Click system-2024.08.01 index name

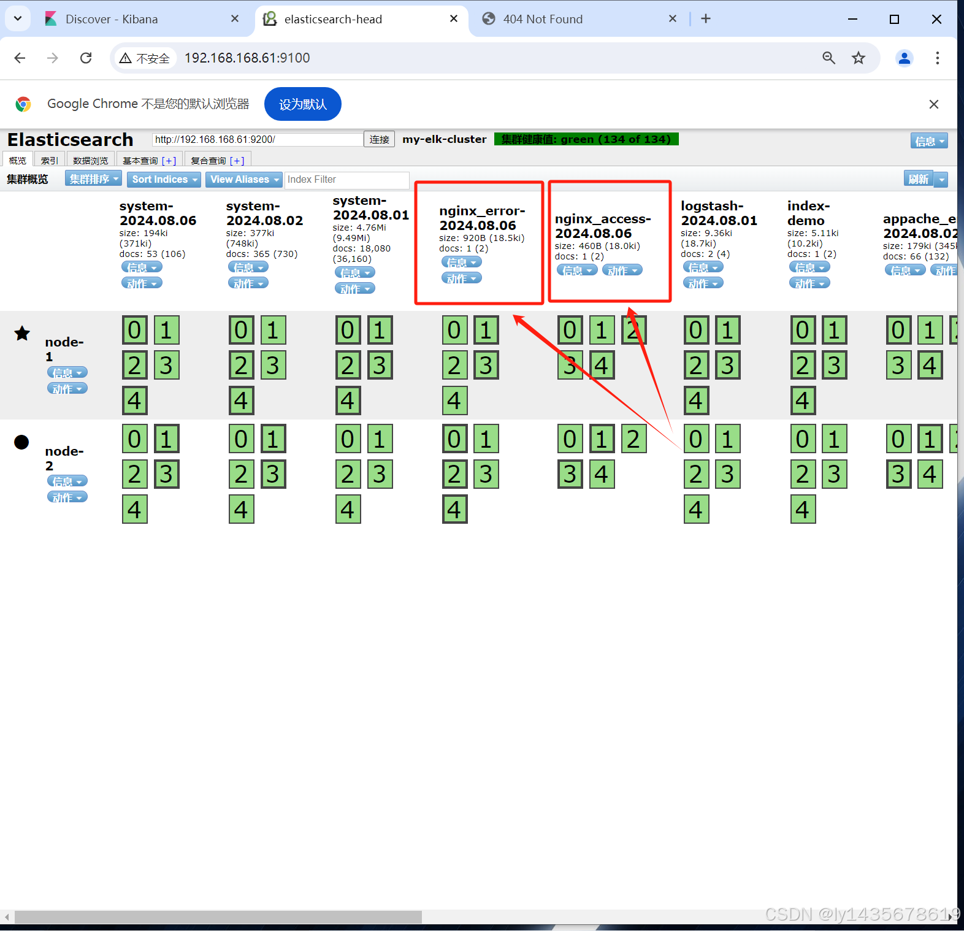(x=371, y=208)
